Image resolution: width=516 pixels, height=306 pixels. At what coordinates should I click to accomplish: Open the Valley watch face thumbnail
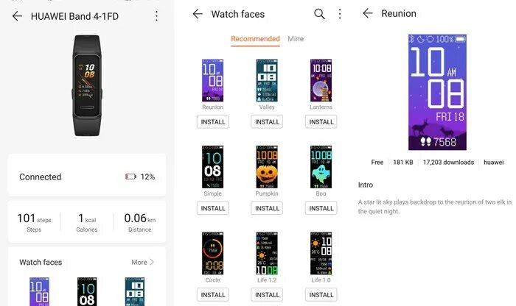tap(267, 80)
